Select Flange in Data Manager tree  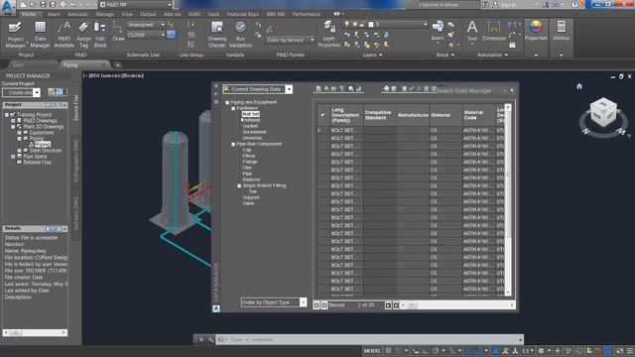pyautogui.click(x=250, y=162)
